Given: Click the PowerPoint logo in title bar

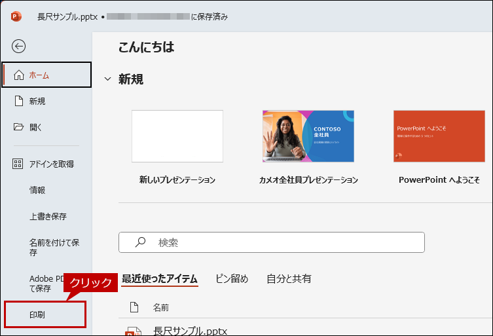Looking at the screenshot, I should (x=16, y=16).
